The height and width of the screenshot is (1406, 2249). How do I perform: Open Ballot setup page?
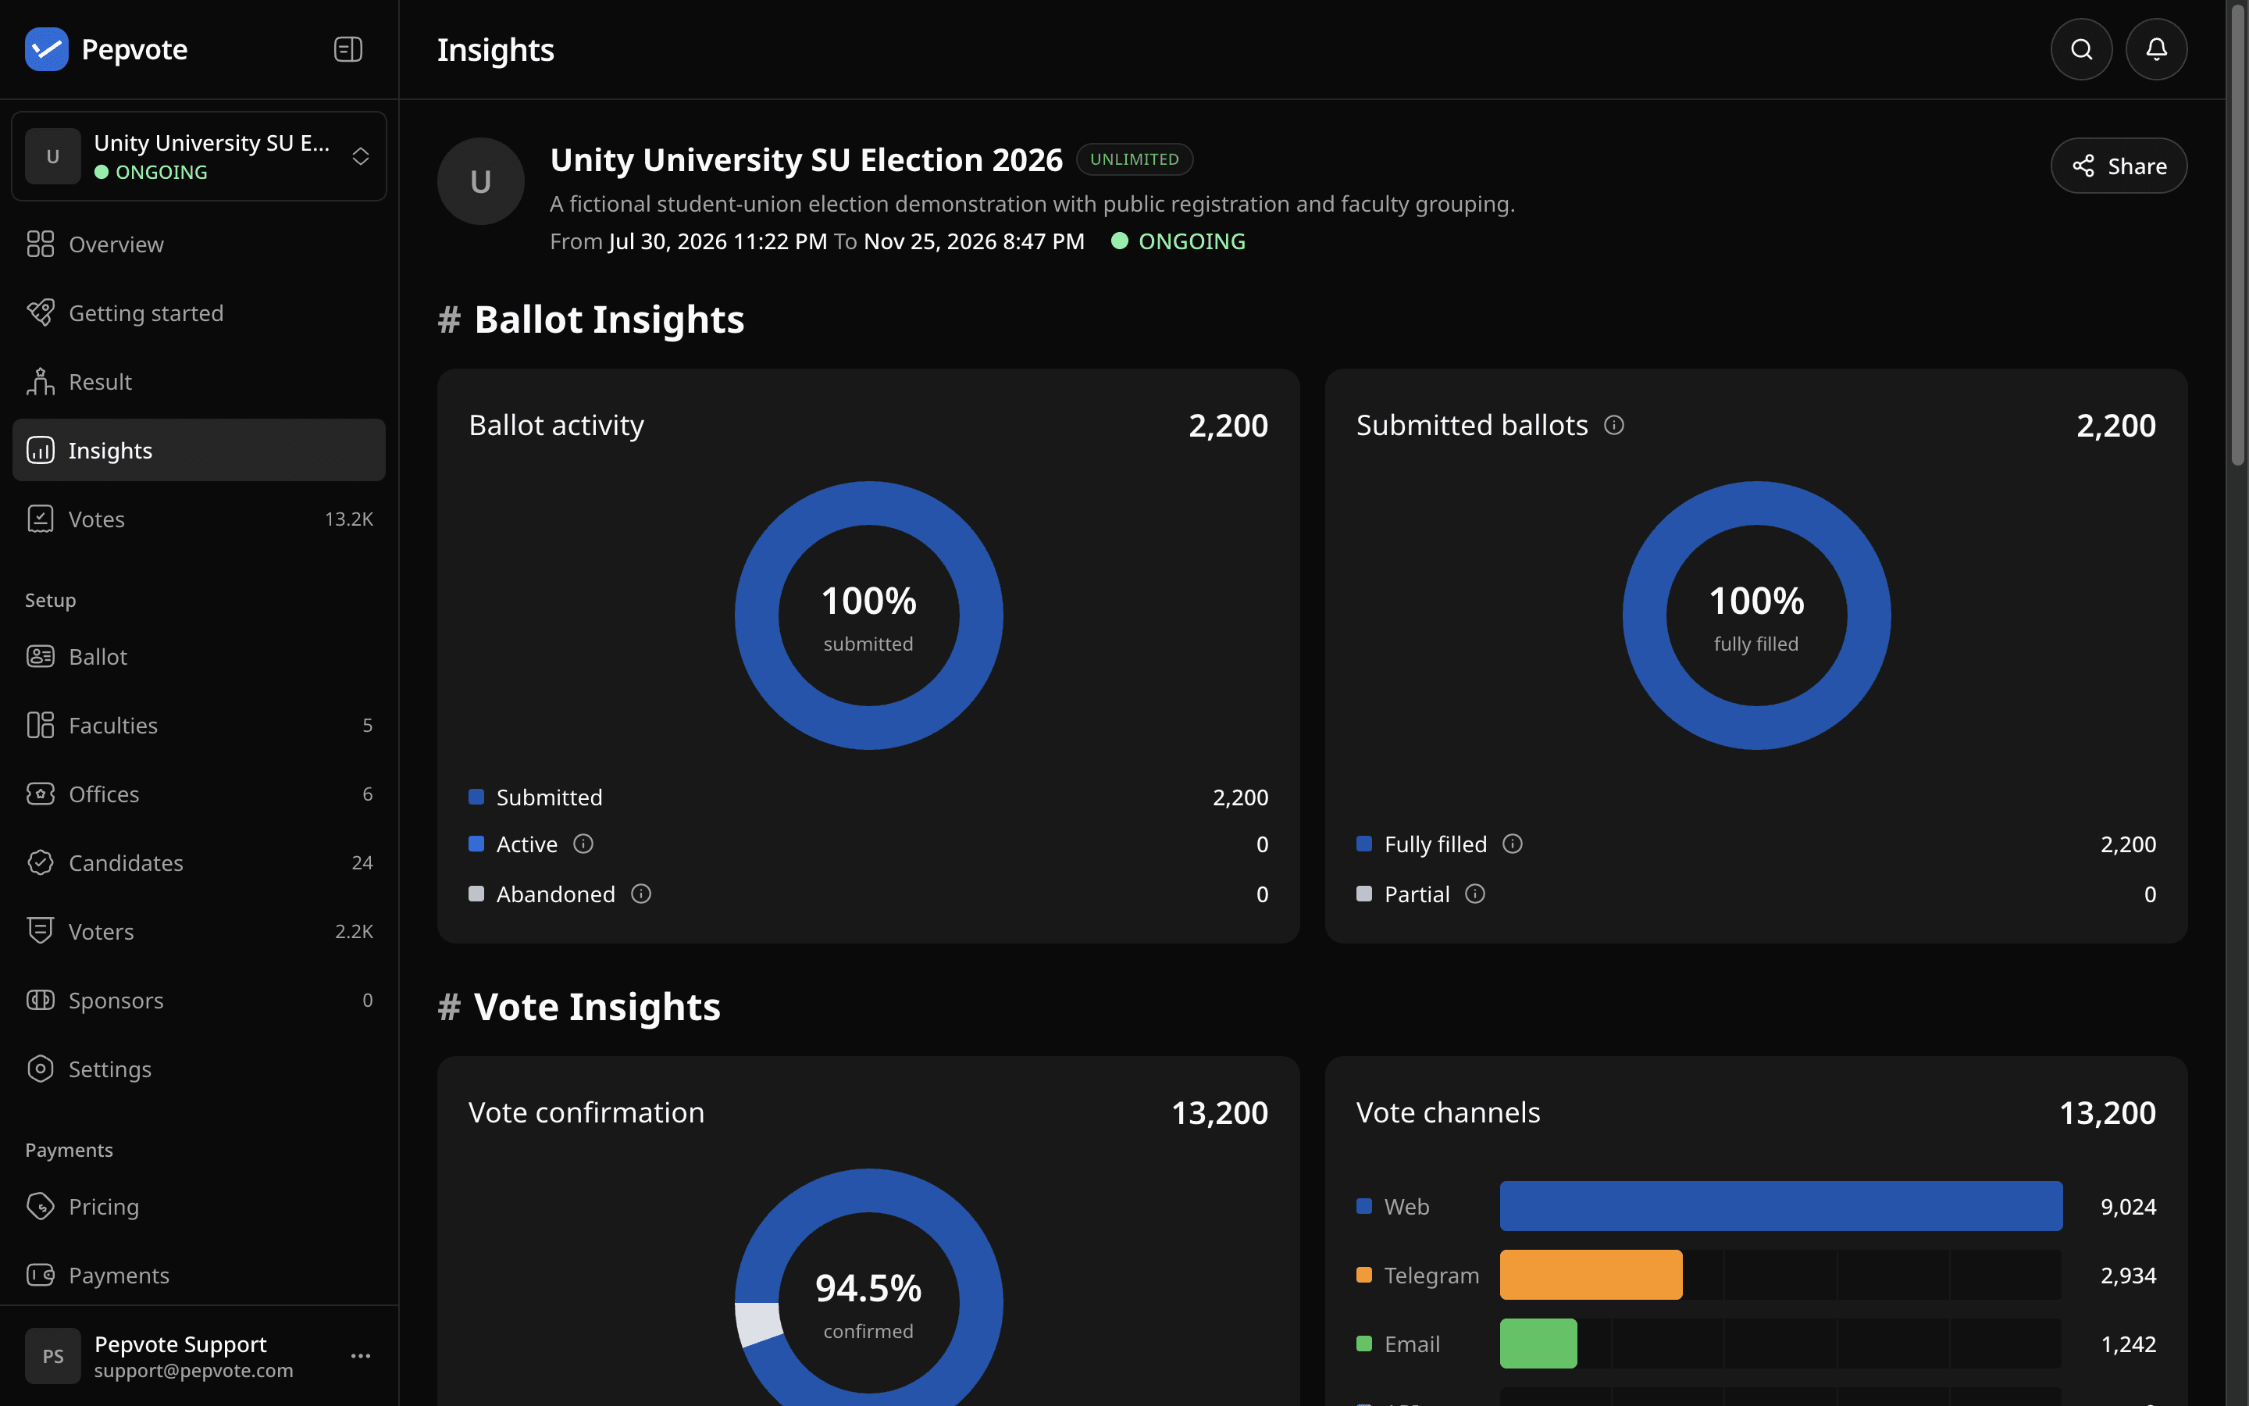pyautogui.click(x=199, y=656)
